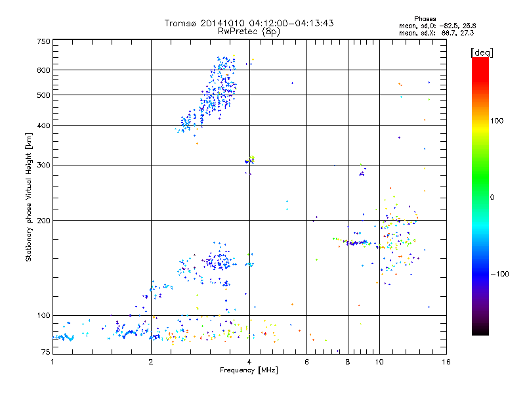Click the rainbow phase colorbar
Image resolution: width=525 pixels, height=394 pixels.
point(480,196)
